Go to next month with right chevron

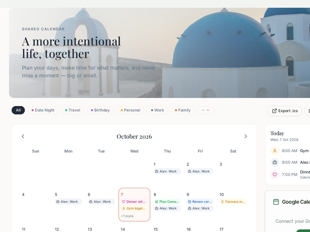point(246,136)
